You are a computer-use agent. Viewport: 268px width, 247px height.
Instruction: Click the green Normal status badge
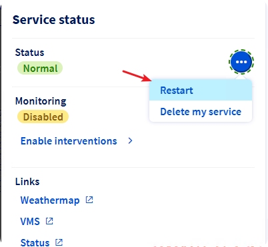pyautogui.click(x=40, y=68)
